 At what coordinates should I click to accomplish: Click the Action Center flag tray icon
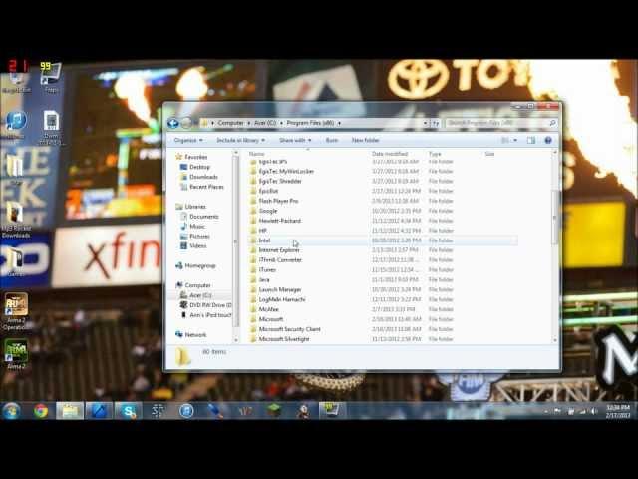(558, 411)
